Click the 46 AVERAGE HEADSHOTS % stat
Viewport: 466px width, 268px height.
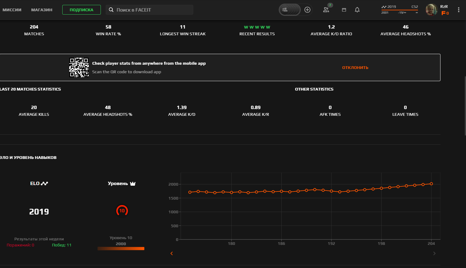[406, 30]
